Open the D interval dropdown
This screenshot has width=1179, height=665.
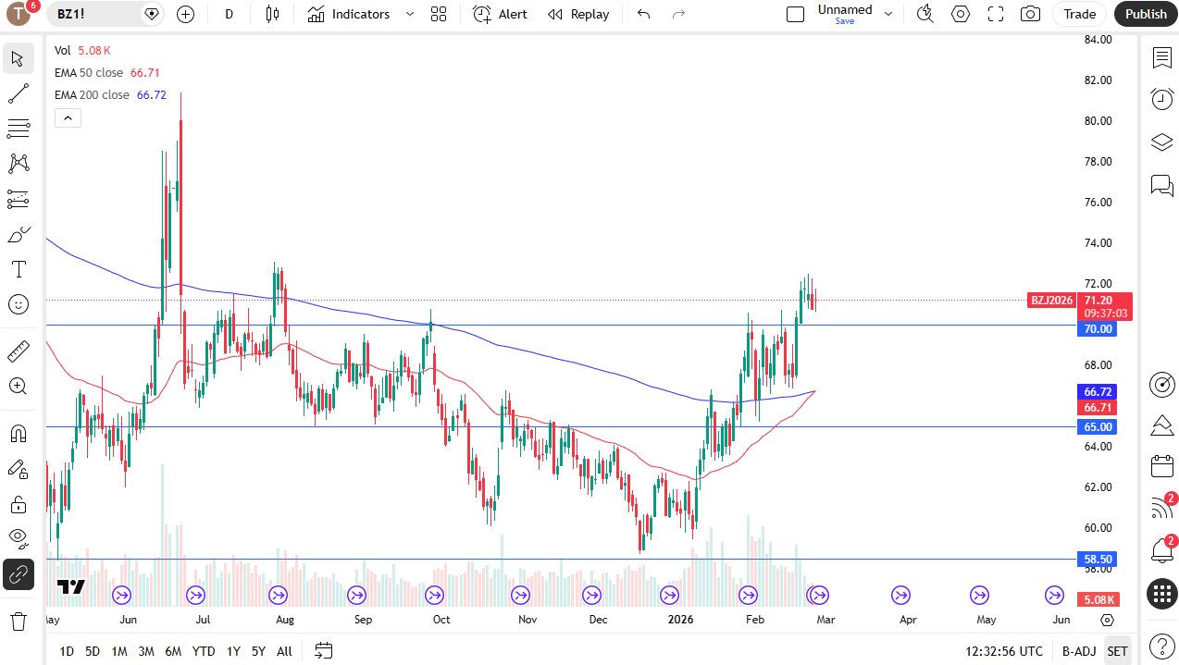pos(229,14)
